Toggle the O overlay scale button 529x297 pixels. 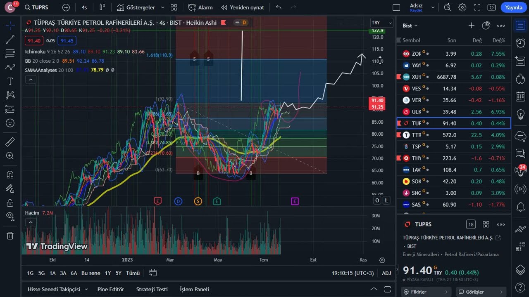(377, 200)
